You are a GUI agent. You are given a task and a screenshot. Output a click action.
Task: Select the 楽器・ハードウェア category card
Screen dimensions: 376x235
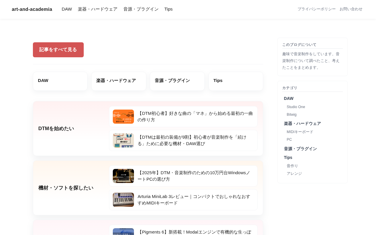pos(119,81)
